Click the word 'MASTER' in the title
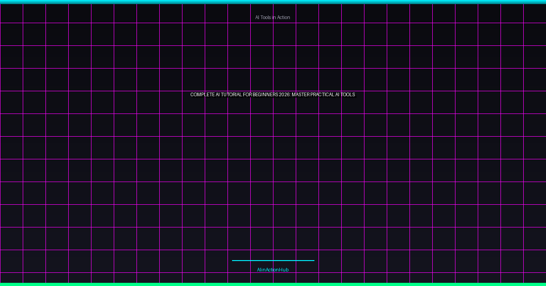546x286 pixels. 303,95
